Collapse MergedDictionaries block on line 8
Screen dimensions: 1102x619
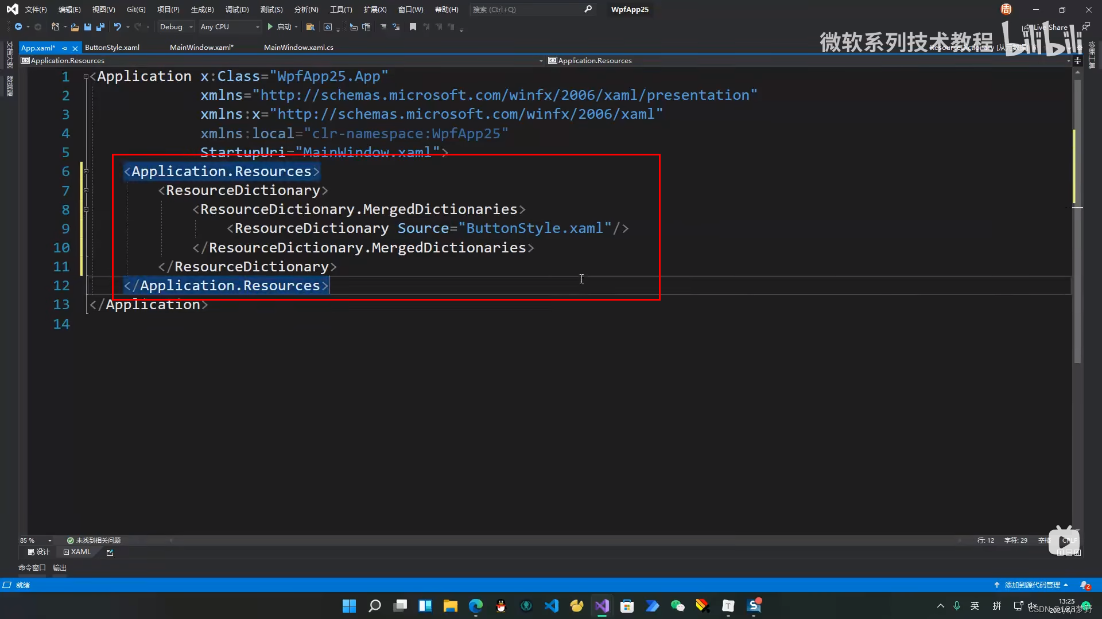pyautogui.click(x=86, y=209)
